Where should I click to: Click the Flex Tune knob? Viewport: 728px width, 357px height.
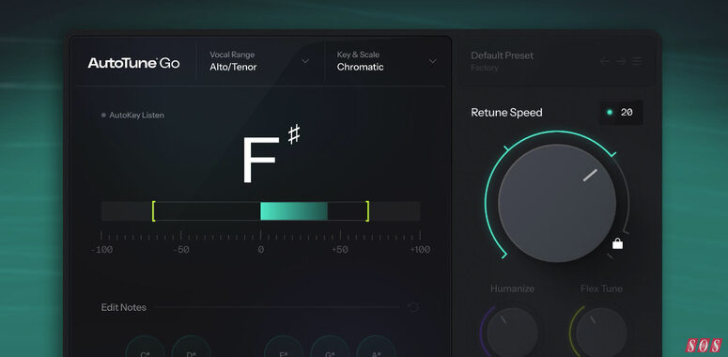pyautogui.click(x=601, y=333)
